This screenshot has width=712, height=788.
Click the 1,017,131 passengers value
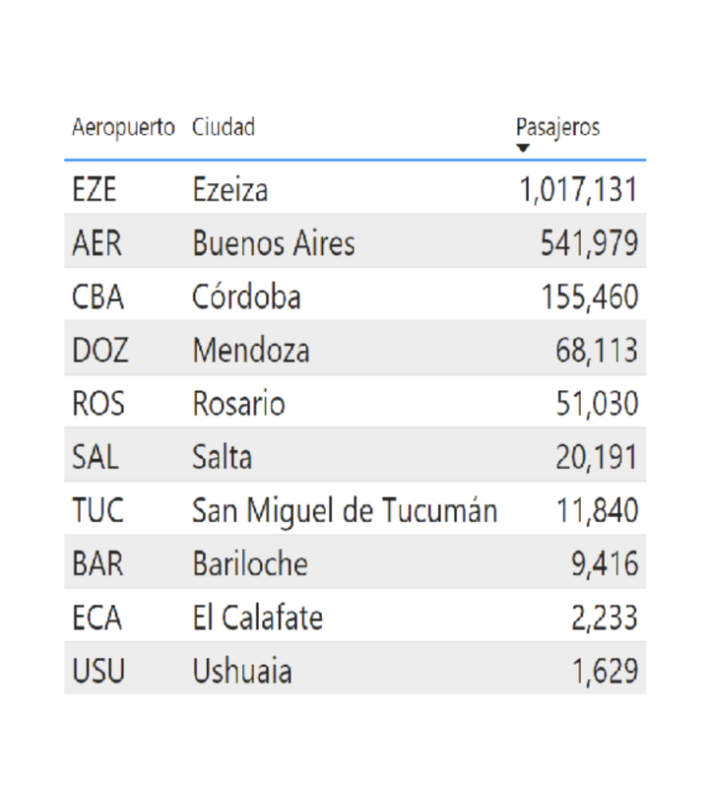tap(579, 189)
